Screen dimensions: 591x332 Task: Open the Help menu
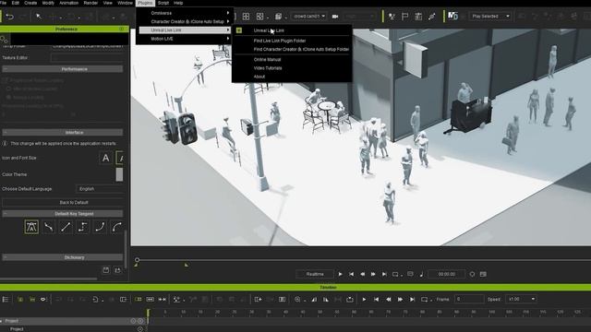coord(178,3)
